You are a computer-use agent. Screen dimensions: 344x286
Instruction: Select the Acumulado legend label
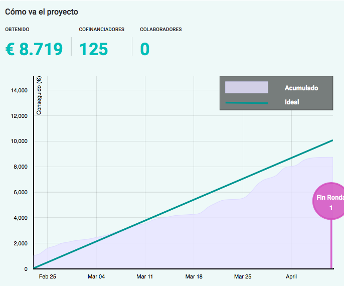point(301,88)
